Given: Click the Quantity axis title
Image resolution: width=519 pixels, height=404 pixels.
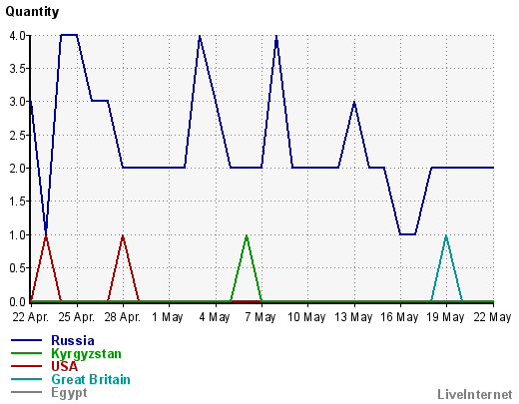Looking at the screenshot, I should click(x=32, y=12).
